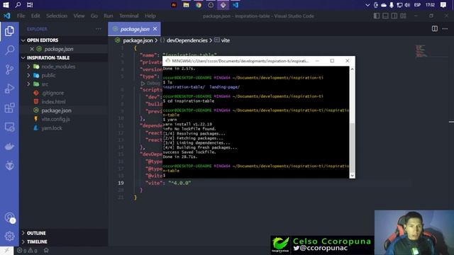Open Customize Layout button

pyautogui.click(x=403, y=16)
